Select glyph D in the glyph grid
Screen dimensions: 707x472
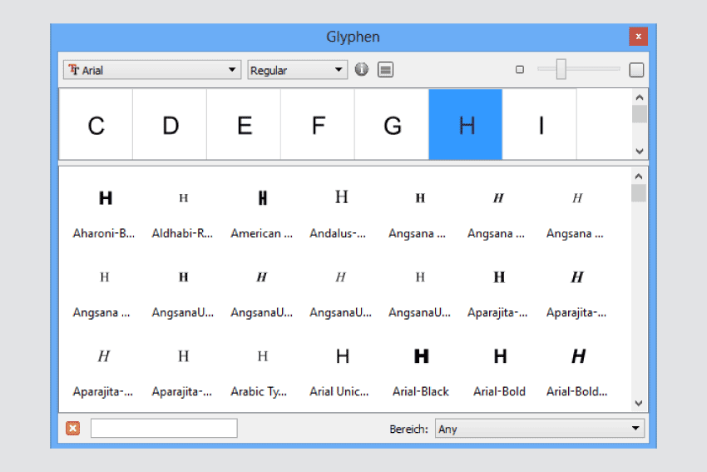170,125
